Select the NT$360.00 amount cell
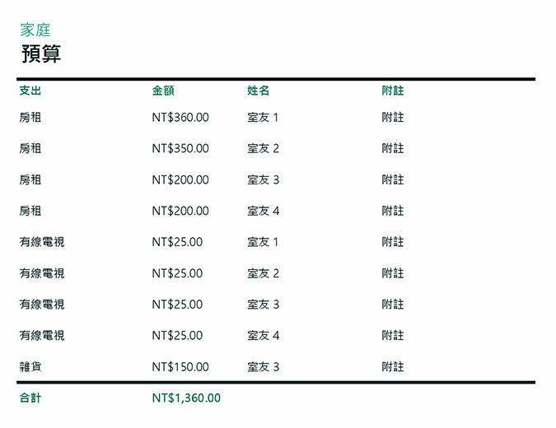556x428 pixels. pyautogui.click(x=180, y=118)
